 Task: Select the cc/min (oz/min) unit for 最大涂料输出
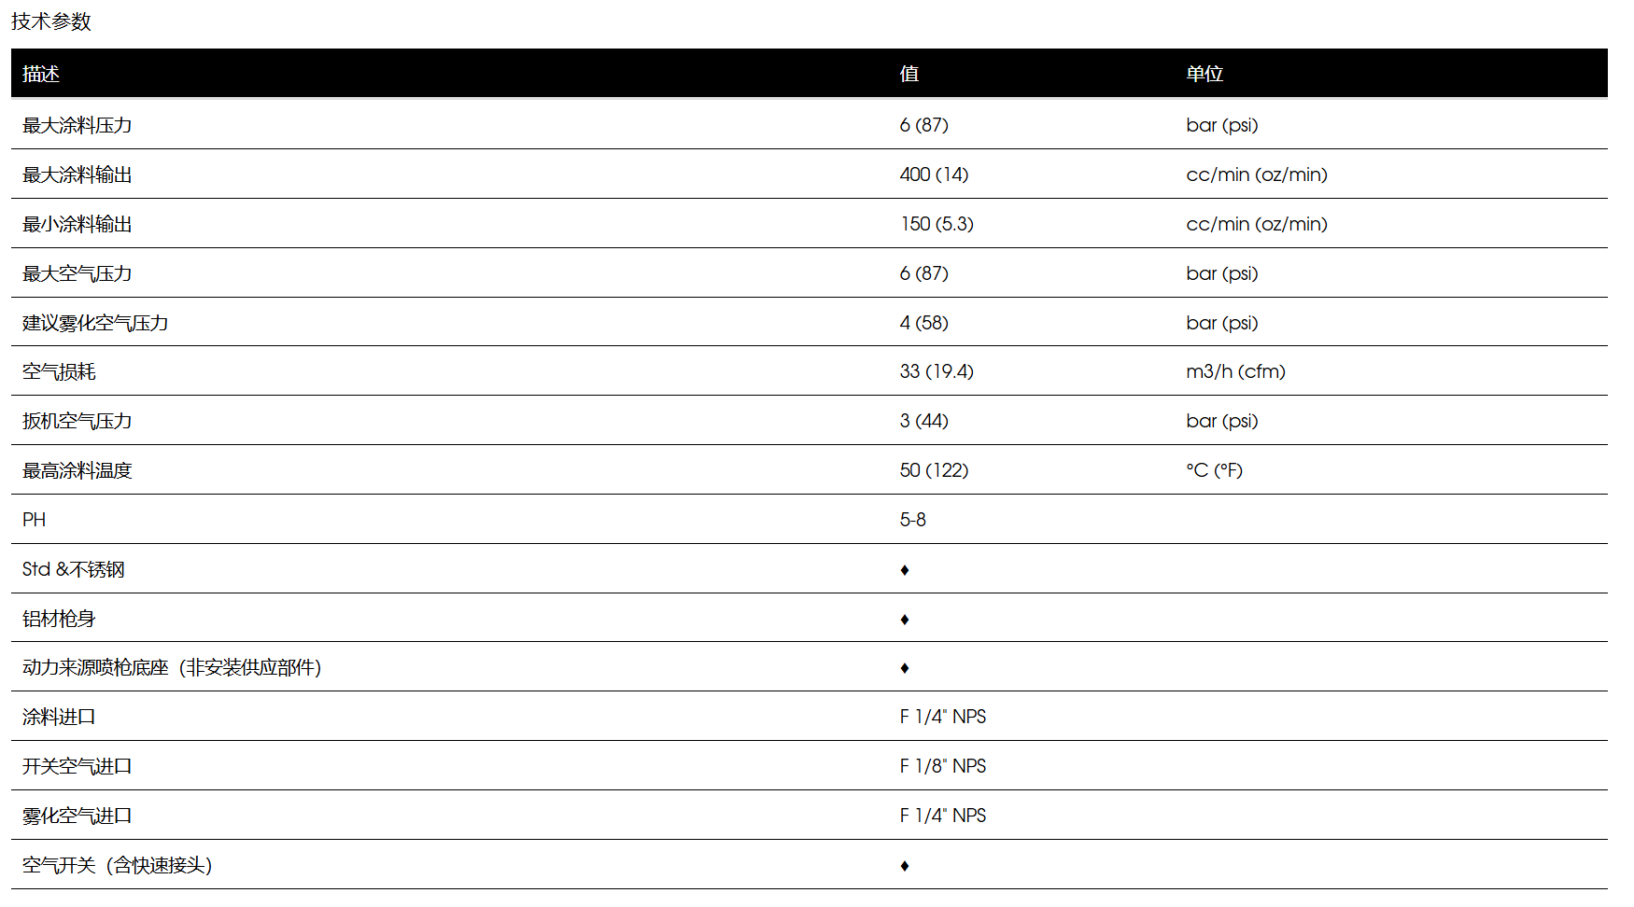point(1257,174)
